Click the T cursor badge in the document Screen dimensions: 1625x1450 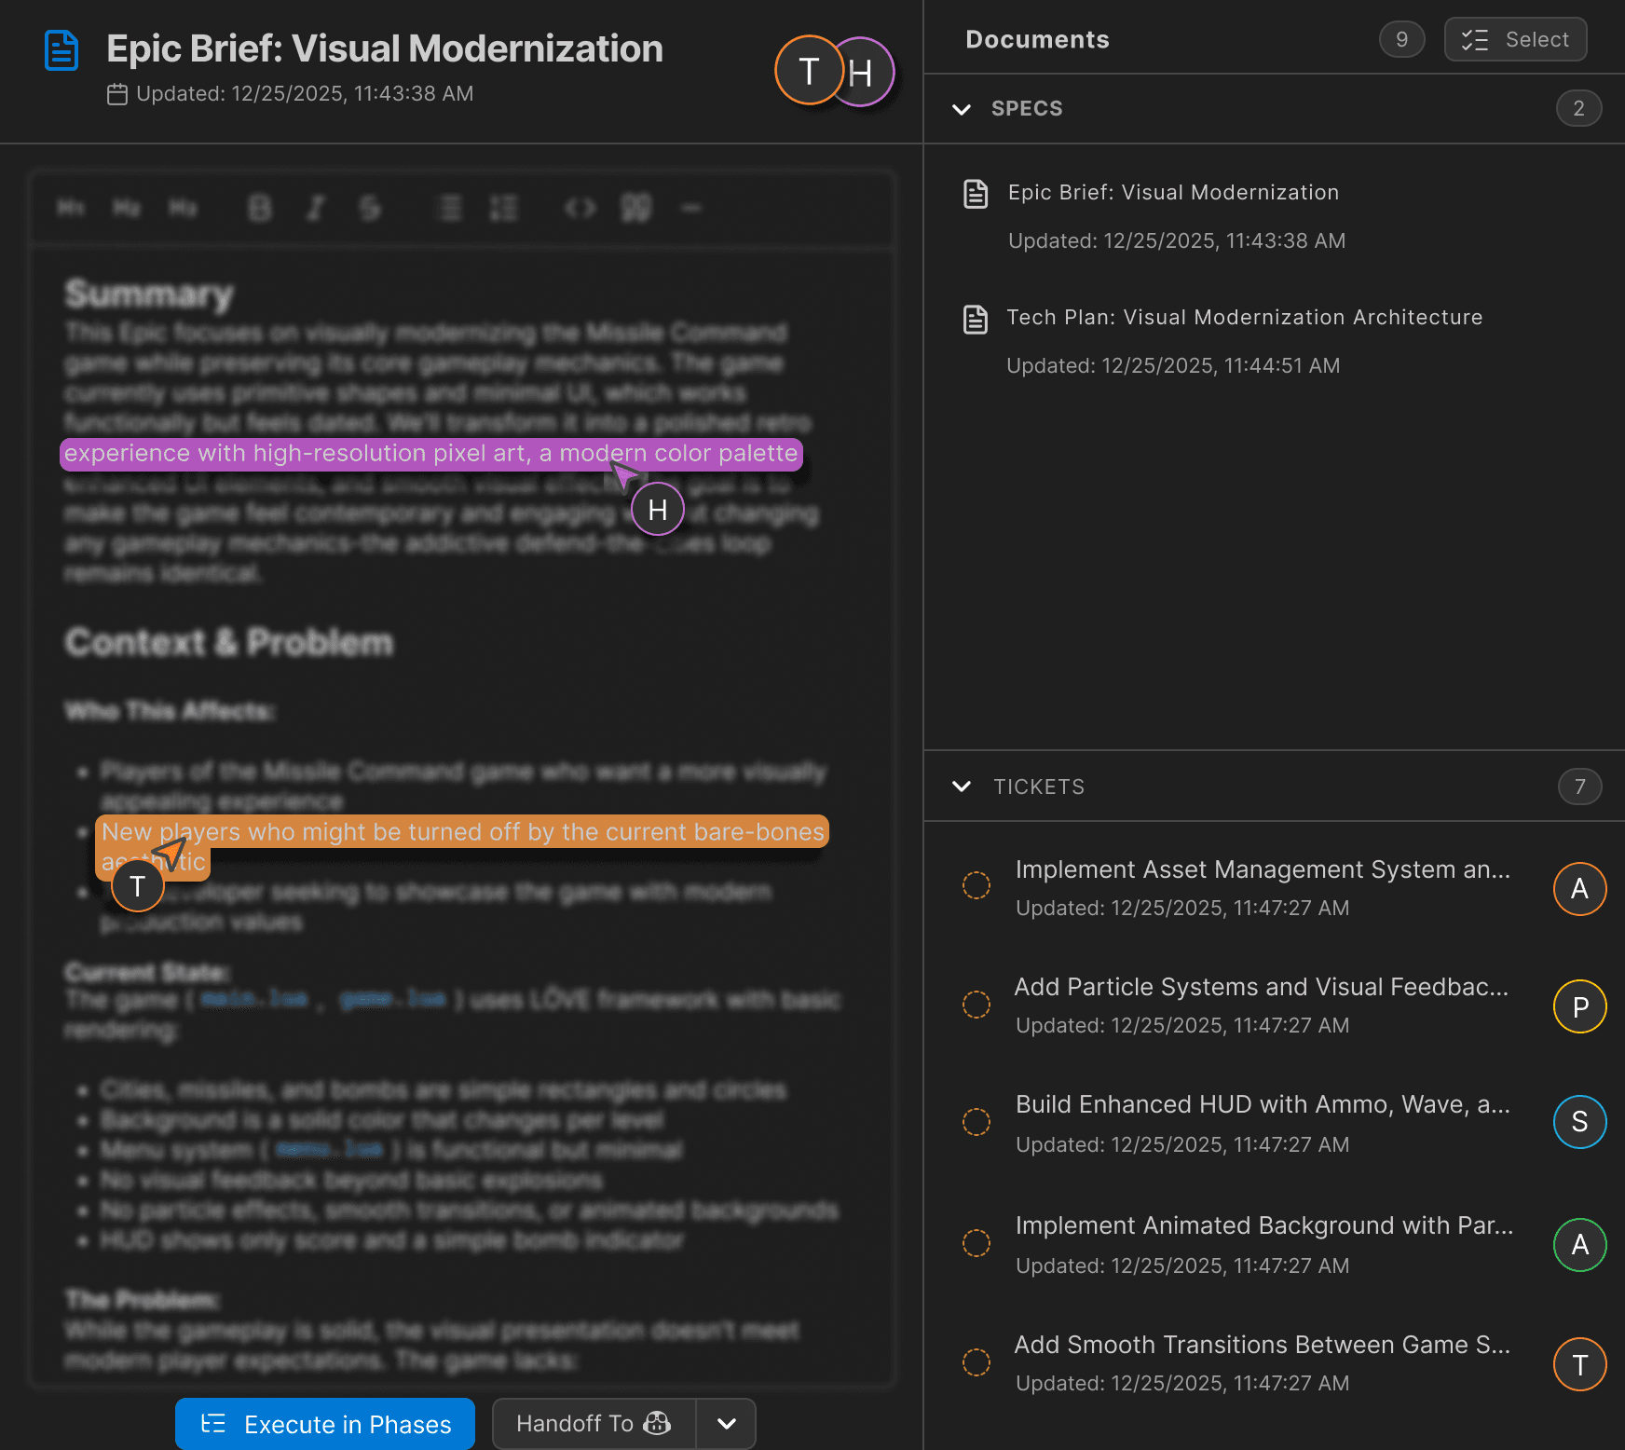138,886
